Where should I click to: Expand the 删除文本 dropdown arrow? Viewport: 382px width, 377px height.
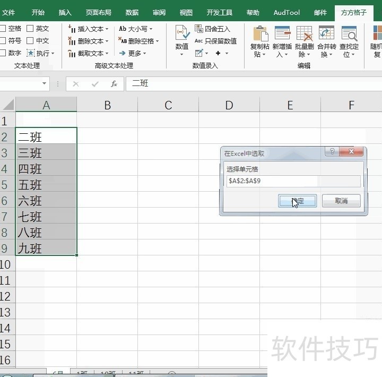click(107, 41)
